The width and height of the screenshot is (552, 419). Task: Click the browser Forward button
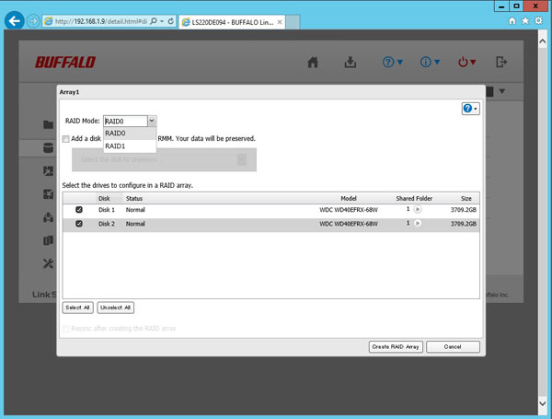tap(33, 21)
